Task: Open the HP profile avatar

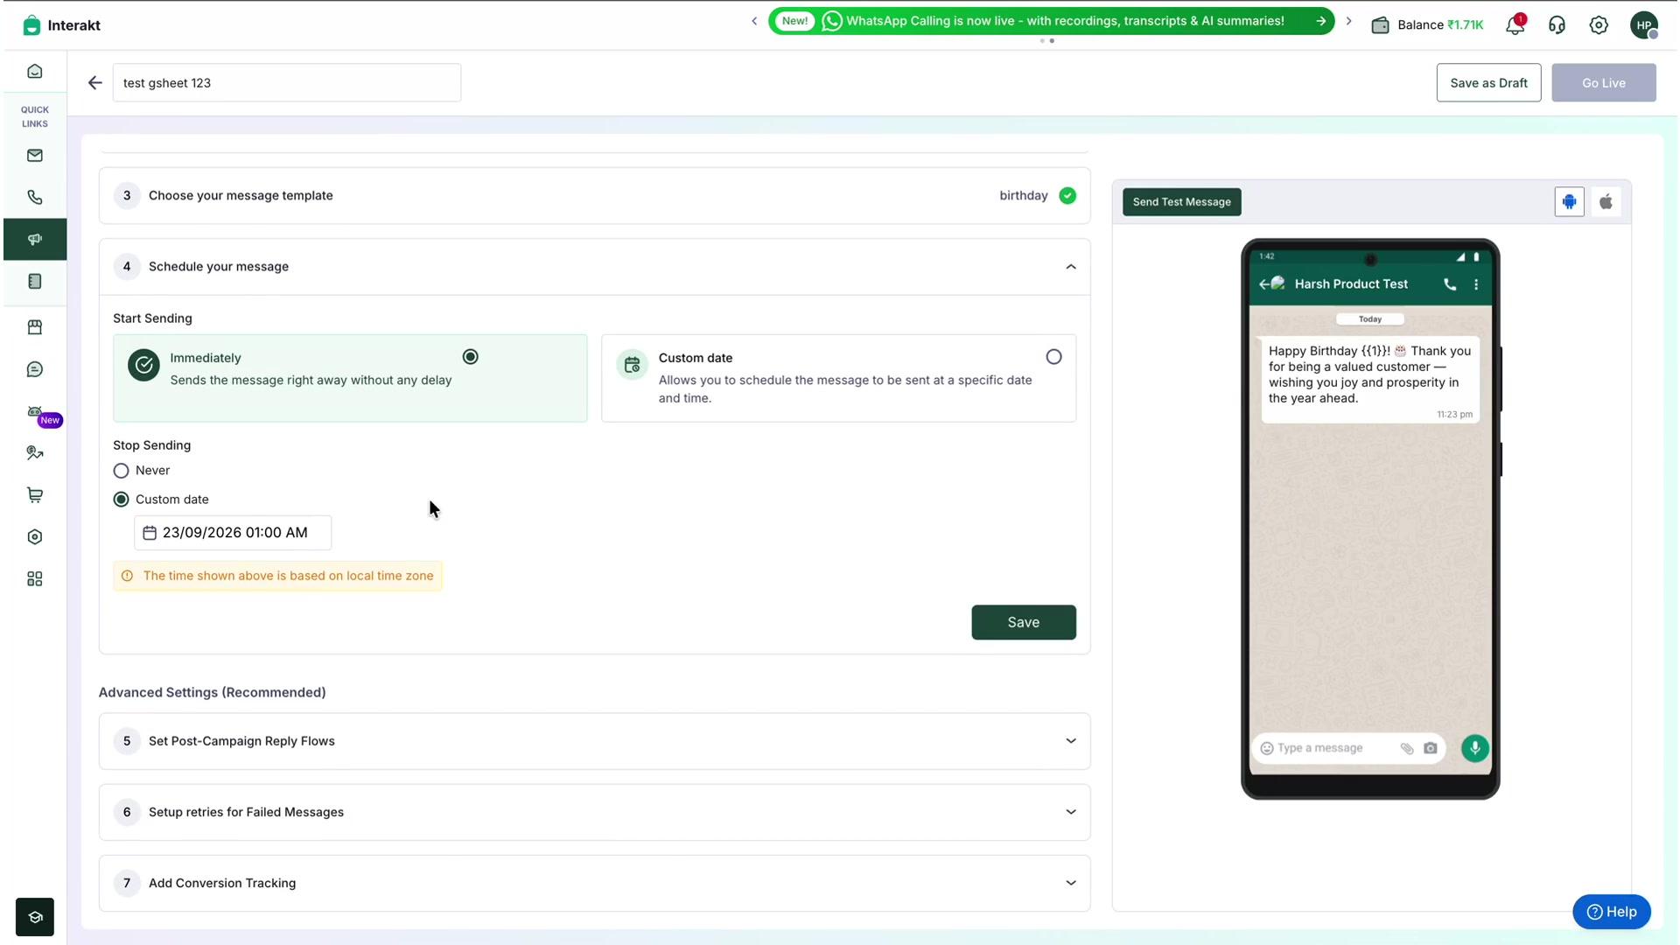Action: [x=1644, y=25]
